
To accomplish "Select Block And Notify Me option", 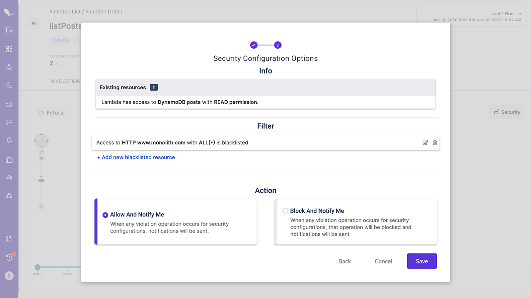I will [x=285, y=211].
